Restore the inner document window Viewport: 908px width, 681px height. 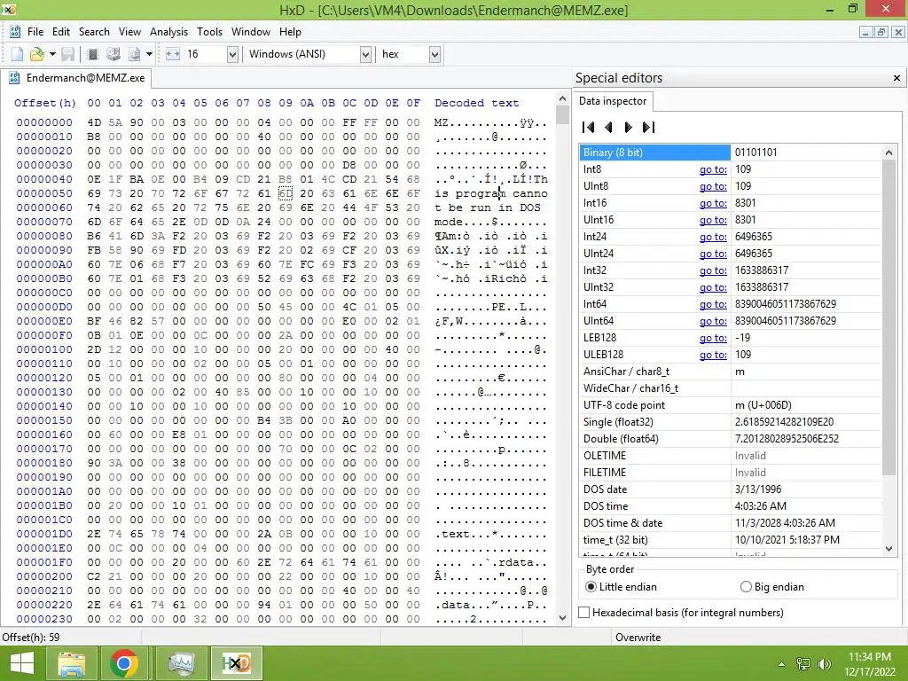pos(881,32)
